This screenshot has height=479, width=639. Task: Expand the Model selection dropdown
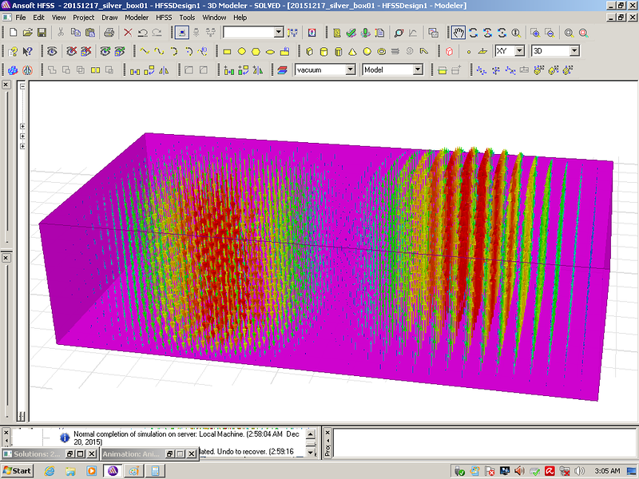[x=417, y=70]
